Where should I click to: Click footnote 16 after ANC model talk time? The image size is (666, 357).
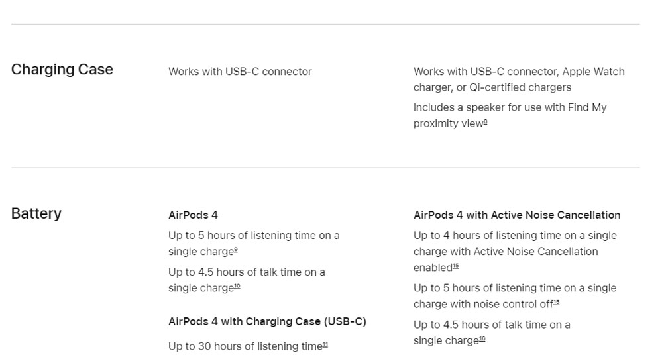pyautogui.click(x=482, y=339)
